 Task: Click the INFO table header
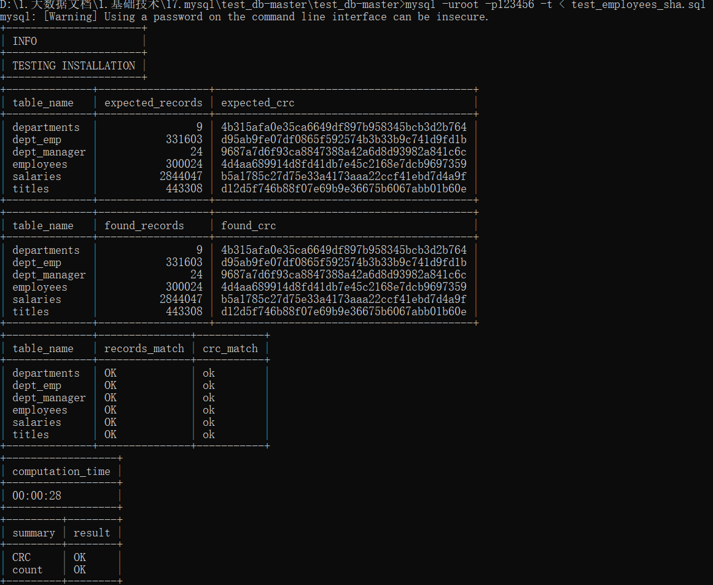tap(25, 41)
